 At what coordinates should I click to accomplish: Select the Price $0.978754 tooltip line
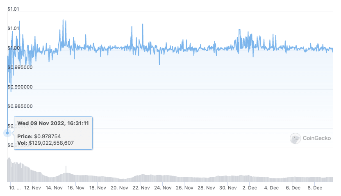(39, 137)
